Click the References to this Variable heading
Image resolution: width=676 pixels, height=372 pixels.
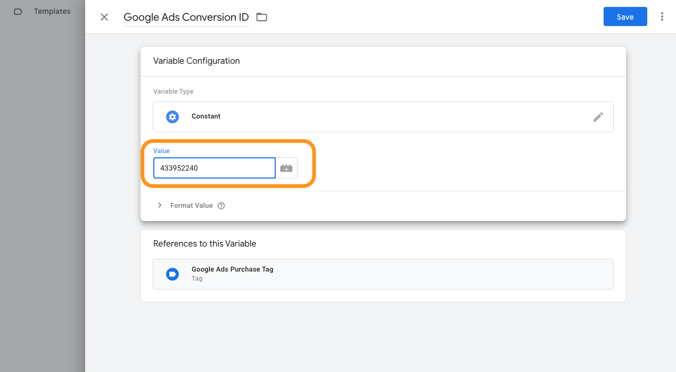[205, 244]
